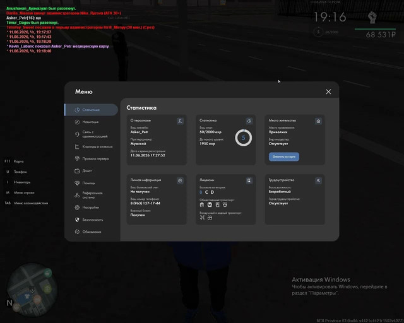The width and height of the screenshot is (404, 323).
Task: Open the Помощь menu section
Action: (x=85, y=183)
